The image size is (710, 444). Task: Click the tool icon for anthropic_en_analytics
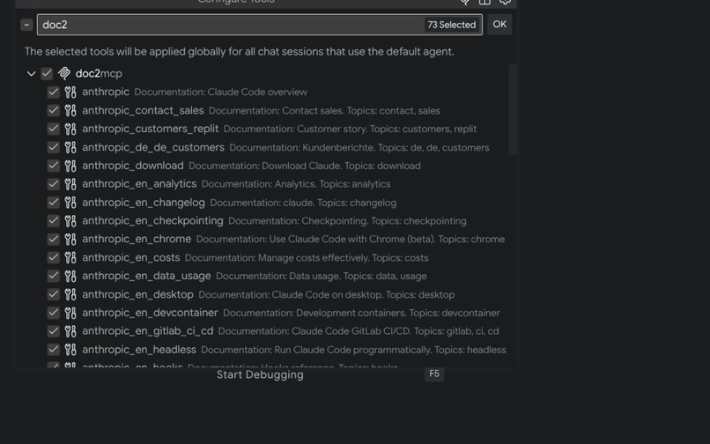[70, 184]
